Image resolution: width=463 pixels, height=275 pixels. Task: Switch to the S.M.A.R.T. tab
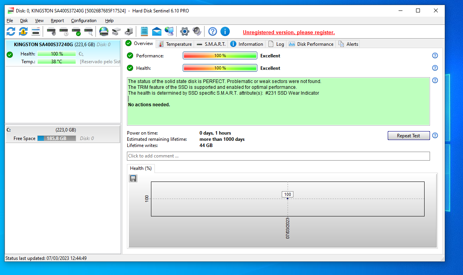coord(211,44)
